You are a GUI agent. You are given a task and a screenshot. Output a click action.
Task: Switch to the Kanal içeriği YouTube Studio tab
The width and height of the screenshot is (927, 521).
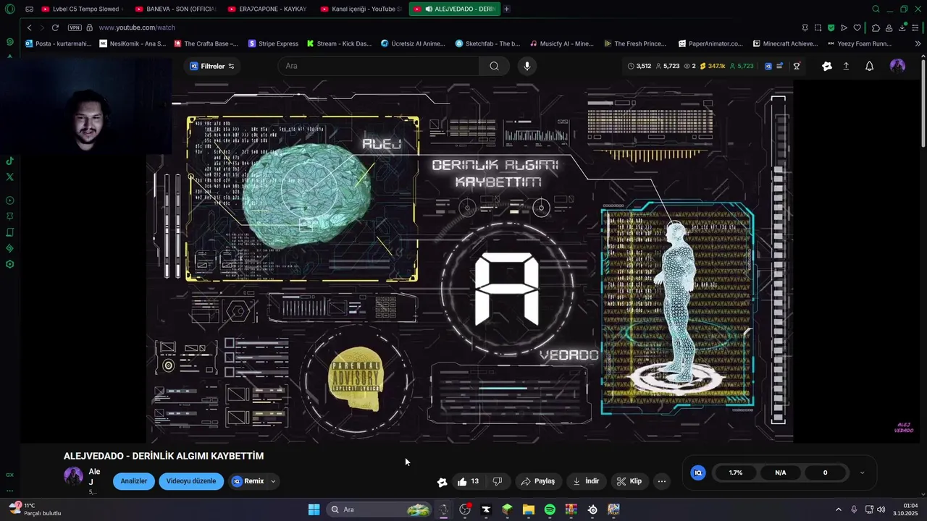point(361,9)
